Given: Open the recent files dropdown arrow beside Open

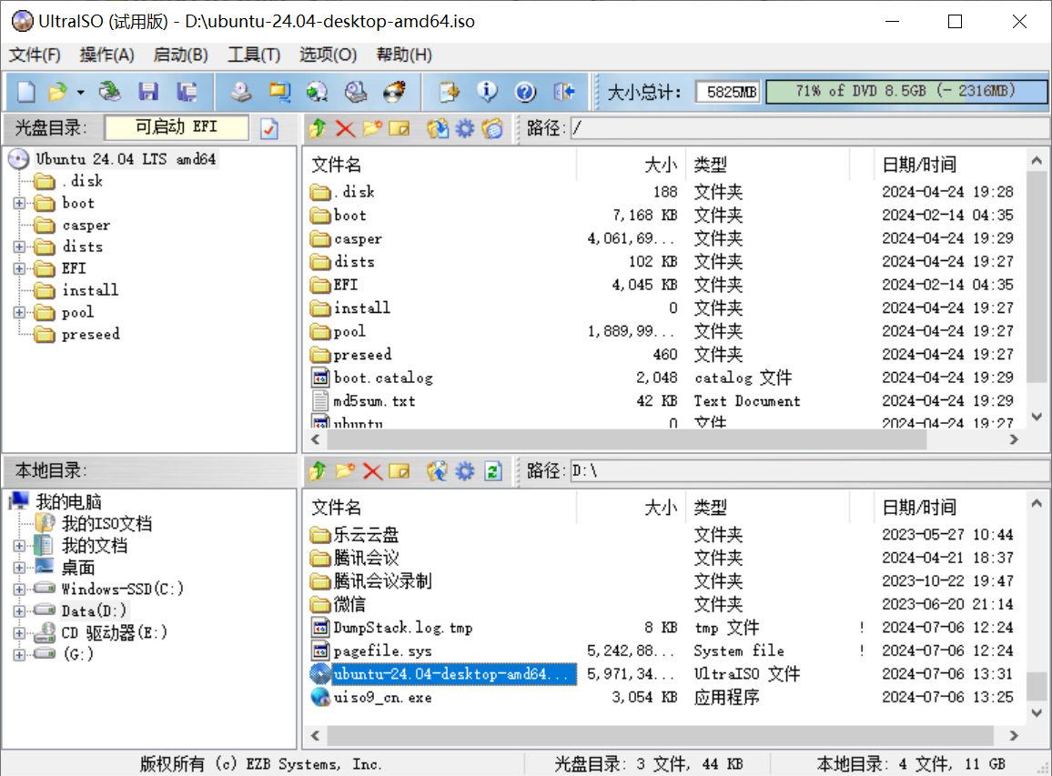Looking at the screenshot, I should (x=80, y=92).
